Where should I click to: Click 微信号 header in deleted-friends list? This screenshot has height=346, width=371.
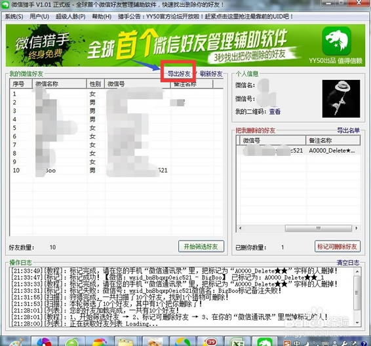click(x=273, y=140)
